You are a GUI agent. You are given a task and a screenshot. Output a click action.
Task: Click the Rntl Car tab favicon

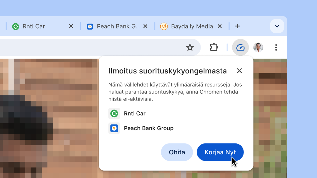16,26
